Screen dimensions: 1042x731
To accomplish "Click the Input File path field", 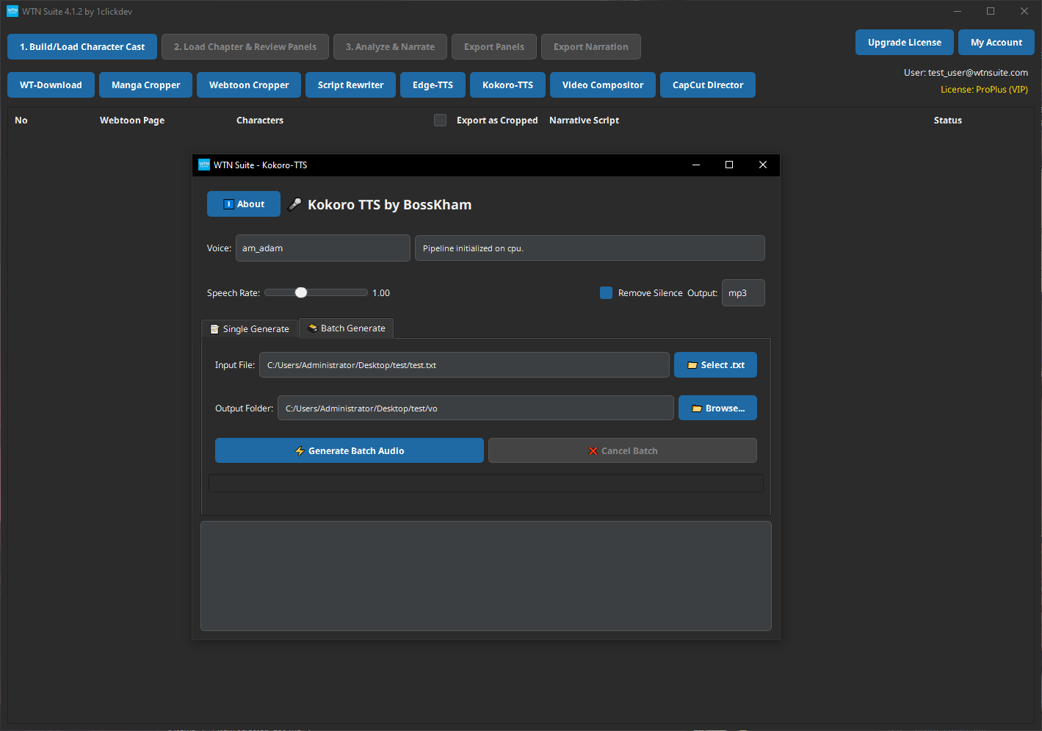I will (464, 364).
